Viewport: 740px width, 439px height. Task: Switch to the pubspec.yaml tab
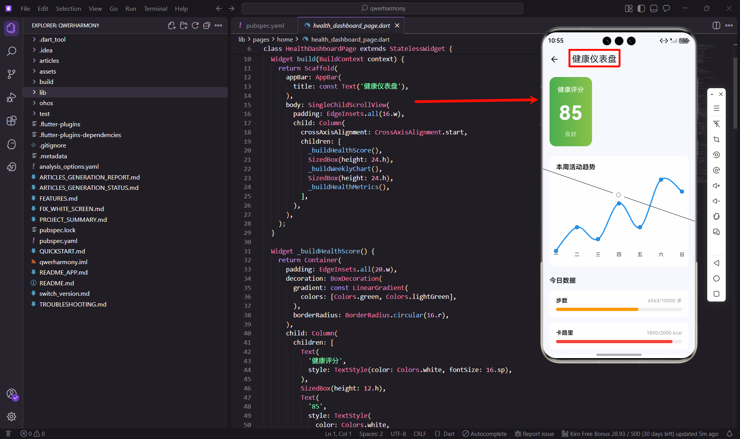(x=265, y=25)
